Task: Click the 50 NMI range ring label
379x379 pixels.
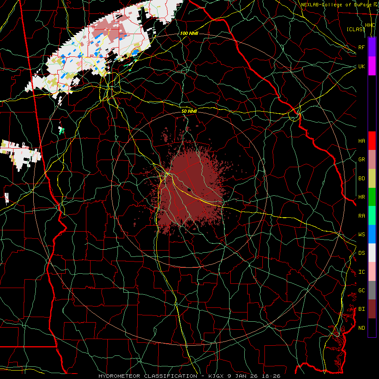Action: [189, 111]
